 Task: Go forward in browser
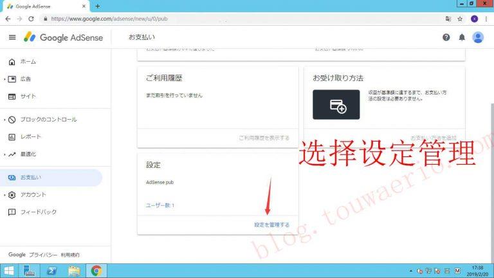coord(19,19)
